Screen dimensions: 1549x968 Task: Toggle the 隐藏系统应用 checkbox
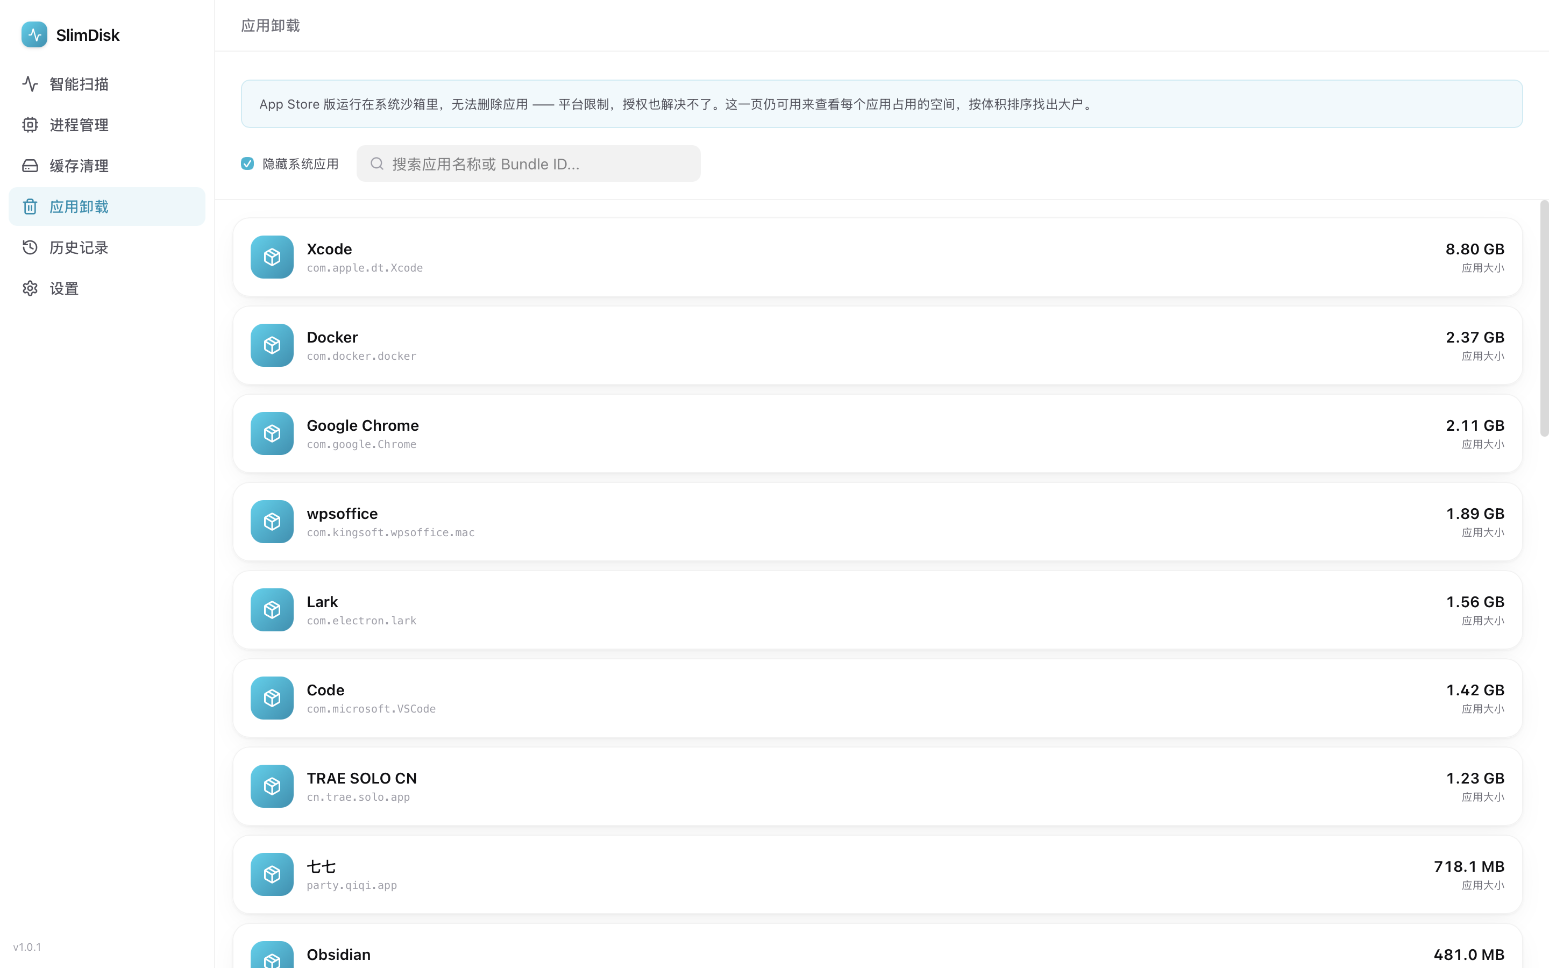point(248,164)
